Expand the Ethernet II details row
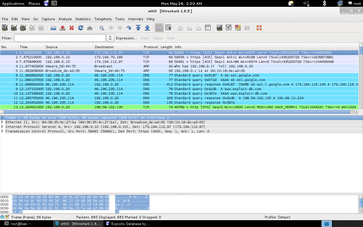The image size is (363, 227). pyautogui.click(x=2, y=122)
